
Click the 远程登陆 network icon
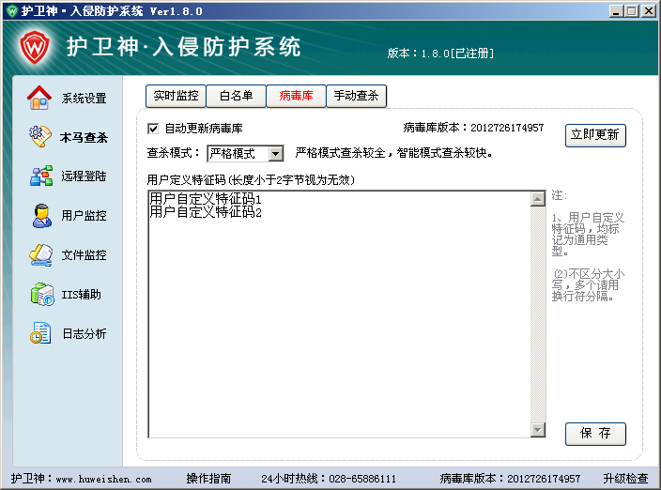41,176
